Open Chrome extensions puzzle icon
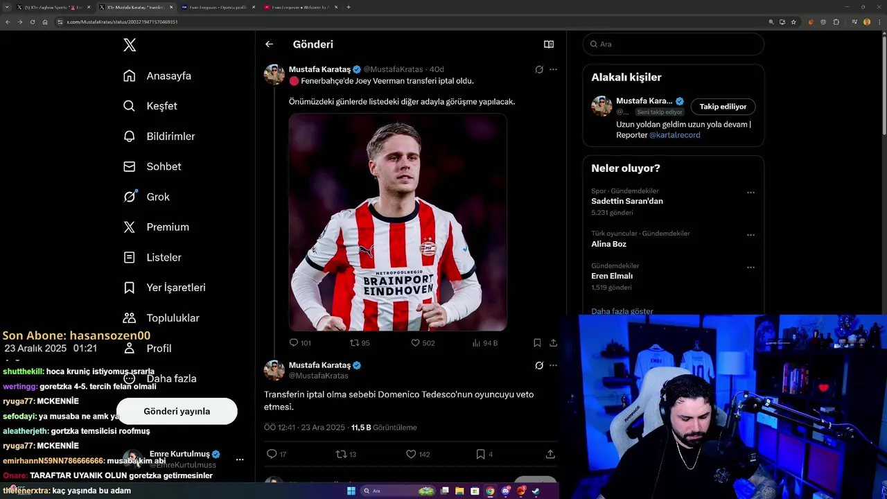Screen dimensions: 887x499 pos(836,22)
